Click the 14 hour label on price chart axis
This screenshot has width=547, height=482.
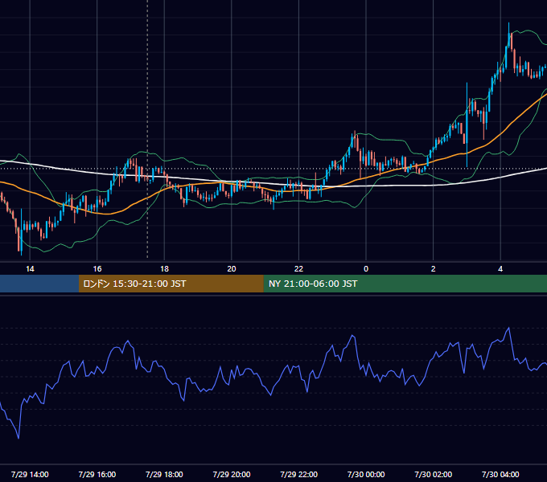30,269
